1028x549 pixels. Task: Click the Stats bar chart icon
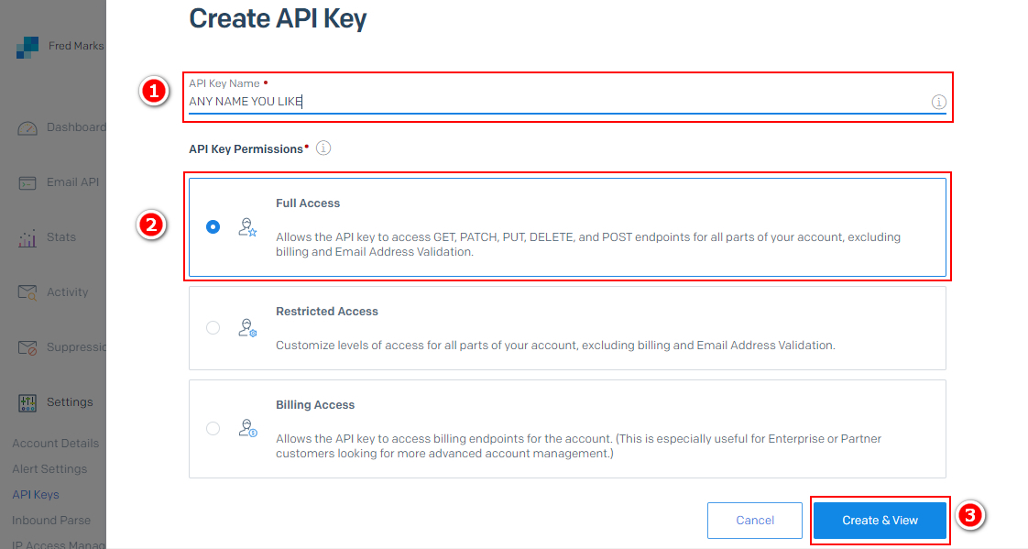(x=27, y=238)
